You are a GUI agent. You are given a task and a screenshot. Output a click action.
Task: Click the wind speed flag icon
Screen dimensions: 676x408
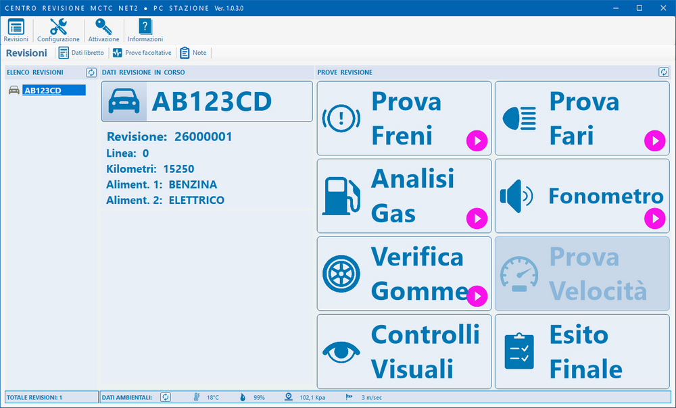pyautogui.click(x=349, y=397)
